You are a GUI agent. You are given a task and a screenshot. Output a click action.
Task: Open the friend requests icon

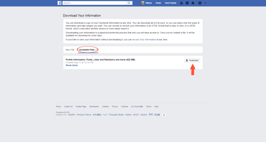click(182, 3)
